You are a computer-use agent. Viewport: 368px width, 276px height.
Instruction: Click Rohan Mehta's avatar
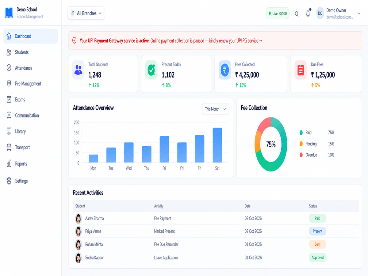[x=79, y=244]
